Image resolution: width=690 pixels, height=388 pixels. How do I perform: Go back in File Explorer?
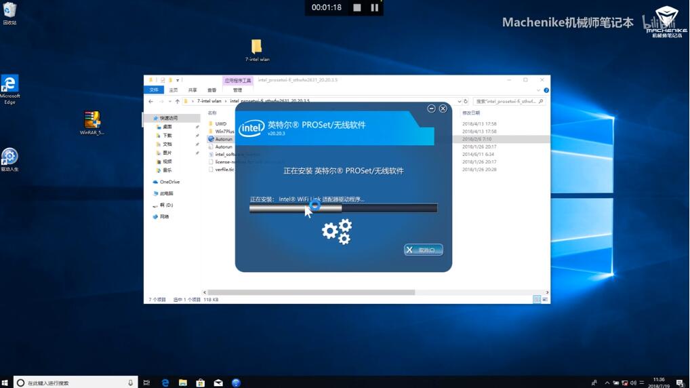(151, 101)
